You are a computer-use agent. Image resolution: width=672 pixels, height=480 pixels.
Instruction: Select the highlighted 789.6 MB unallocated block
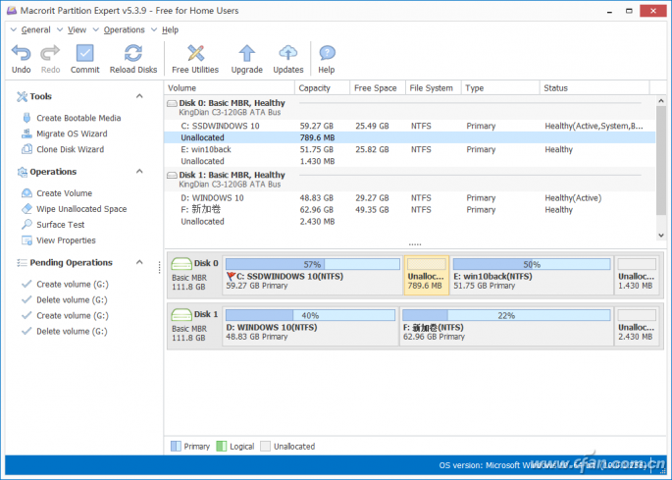[x=427, y=275]
